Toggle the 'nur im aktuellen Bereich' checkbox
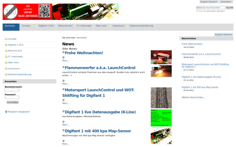The height and width of the screenshot is (147, 236). (197, 11)
